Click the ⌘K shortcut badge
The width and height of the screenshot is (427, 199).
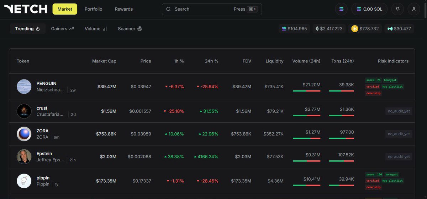click(252, 9)
